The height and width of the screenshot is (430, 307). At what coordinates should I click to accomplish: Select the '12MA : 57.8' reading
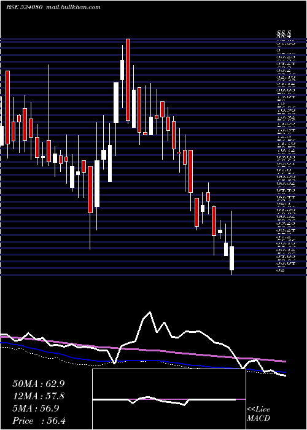pyautogui.click(x=39, y=396)
